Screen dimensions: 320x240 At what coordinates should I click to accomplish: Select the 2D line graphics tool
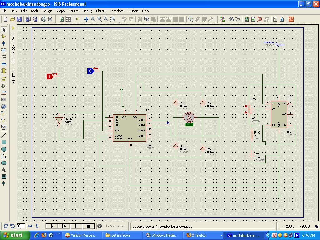point(4,135)
